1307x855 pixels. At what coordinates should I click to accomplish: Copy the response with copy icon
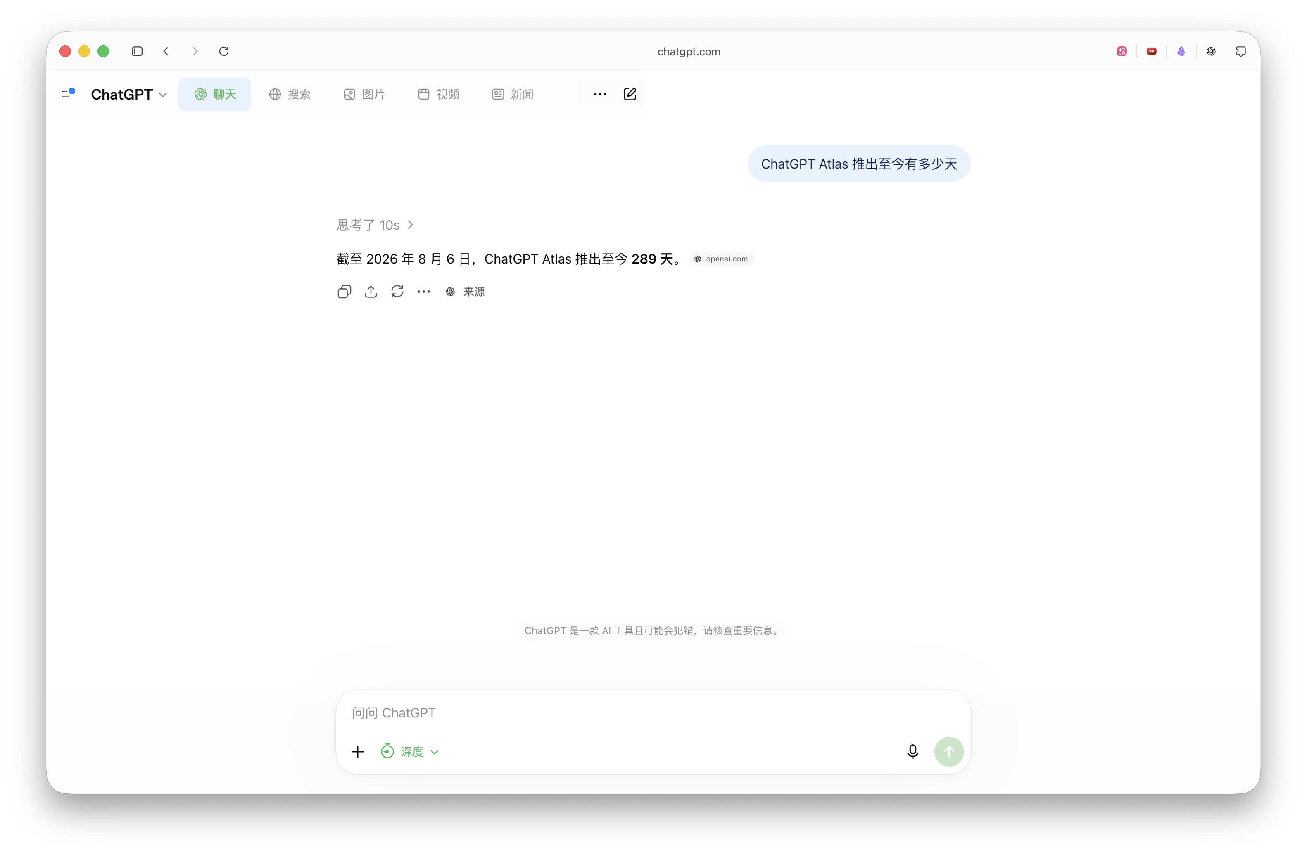tap(345, 292)
